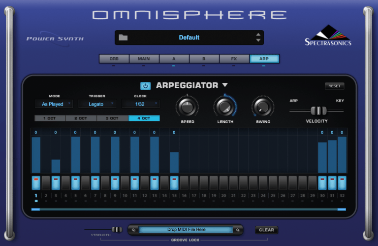
Task: Set octave range to 1 OCT
Action: 50,118
